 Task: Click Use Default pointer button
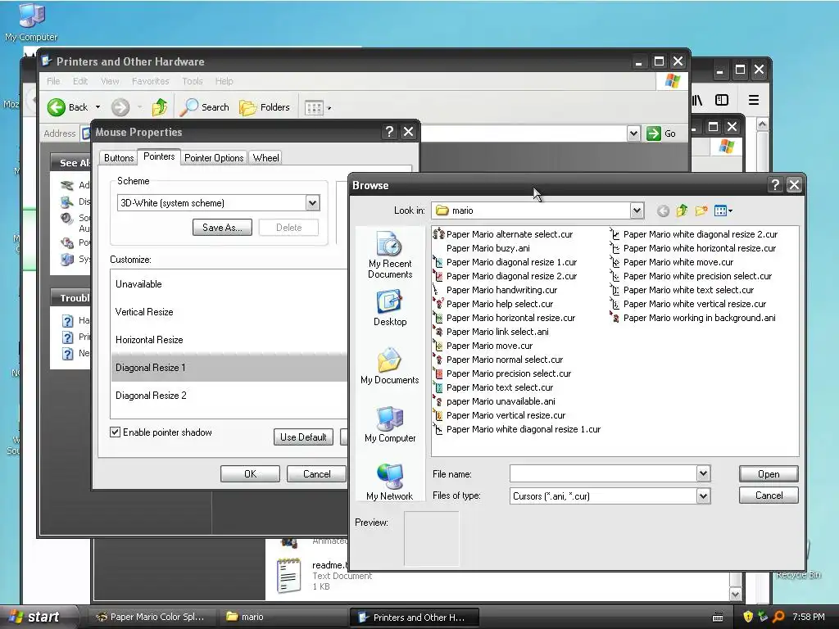coord(303,437)
